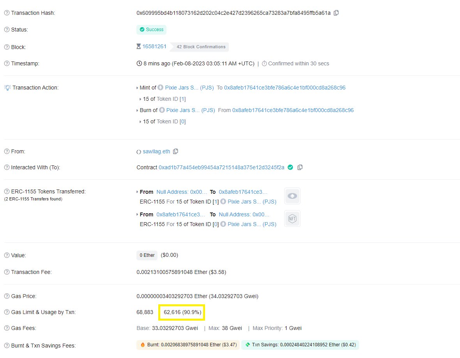This screenshot has width=460, height=358.
Task: Click help icon beside From label
Action: pyautogui.click(x=7, y=151)
